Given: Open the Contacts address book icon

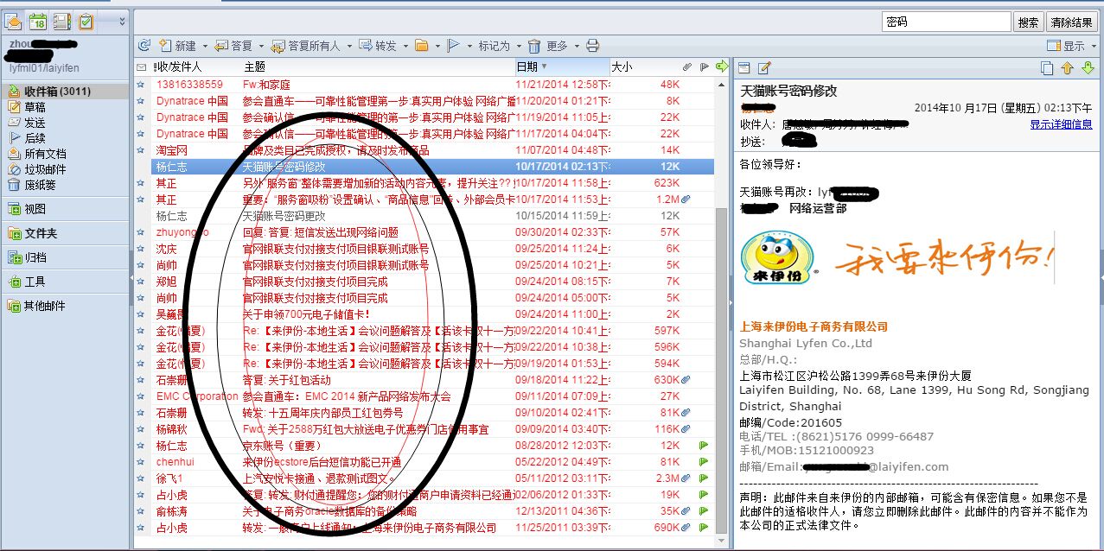Looking at the screenshot, I should (x=61, y=22).
